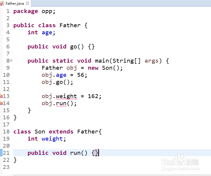Close the Father.java tab
This screenshot has width=211, height=176.
click(27, 3)
